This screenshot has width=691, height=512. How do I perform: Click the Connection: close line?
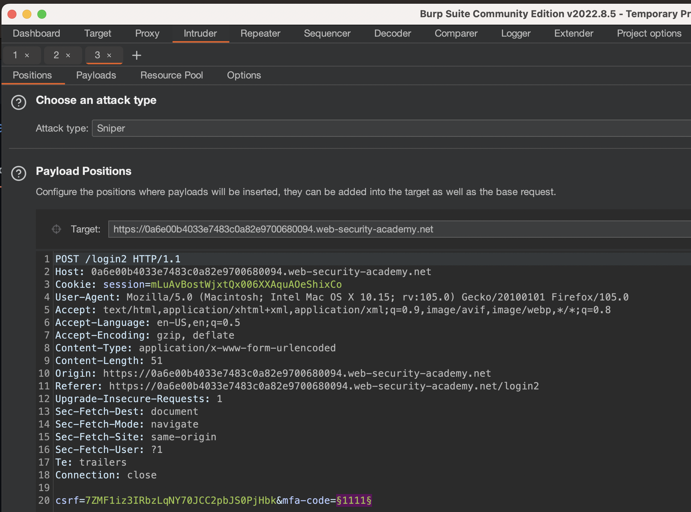point(106,475)
